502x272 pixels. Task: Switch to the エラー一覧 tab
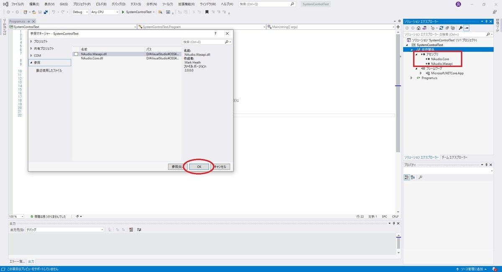pyautogui.click(x=18, y=261)
